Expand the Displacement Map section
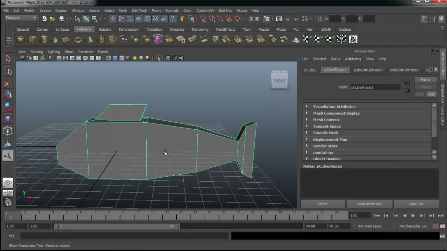447x251 pixels. 366,139
